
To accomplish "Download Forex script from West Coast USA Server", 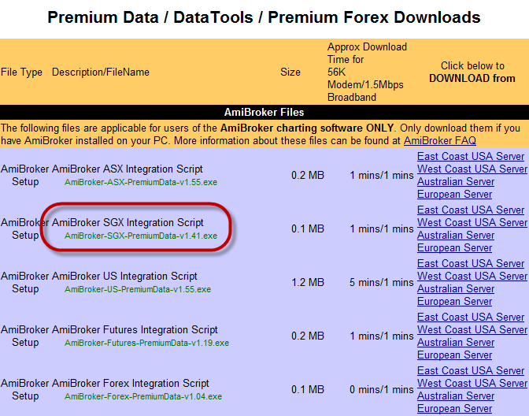I will click(472, 383).
